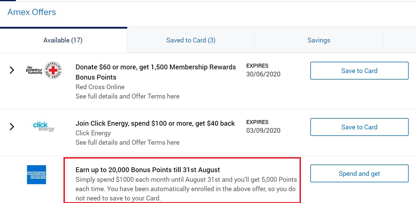Switch to the Saved to Card tab

point(190,40)
